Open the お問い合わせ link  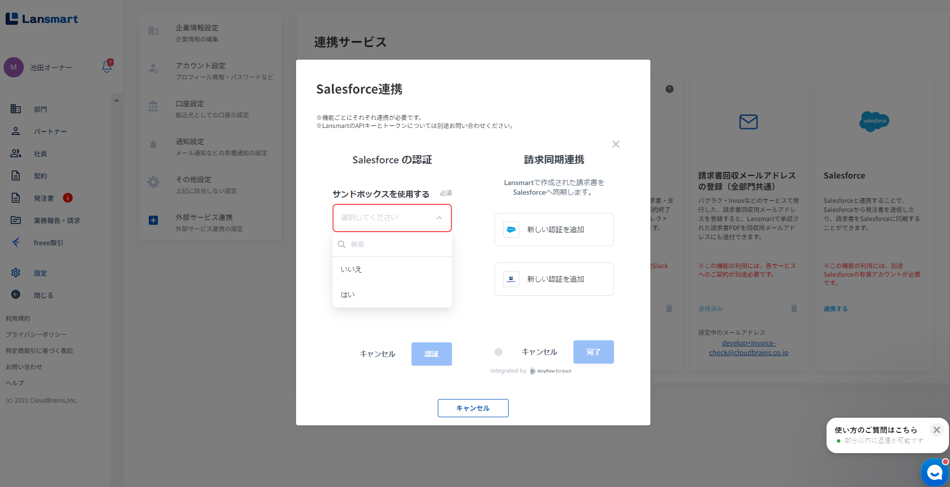tap(24, 367)
